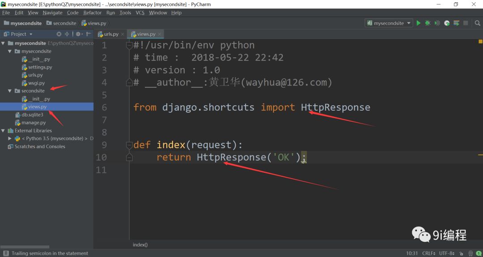Open the Refactor menu

point(93,13)
